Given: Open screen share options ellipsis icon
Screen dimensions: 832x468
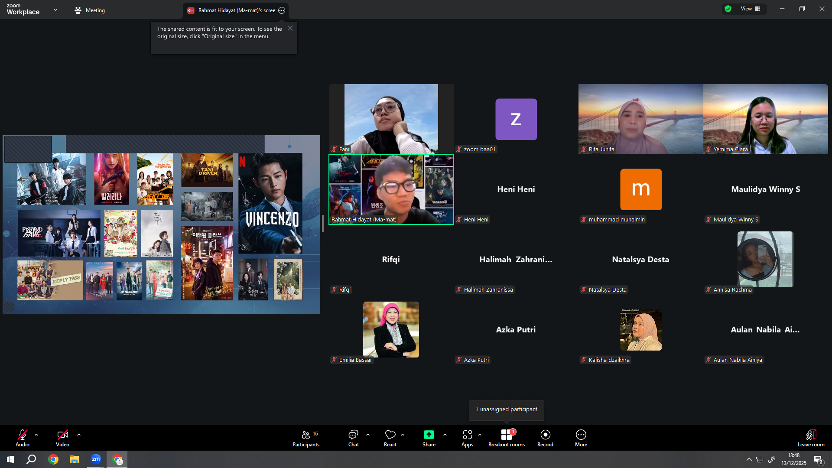Looking at the screenshot, I should (282, 10).
